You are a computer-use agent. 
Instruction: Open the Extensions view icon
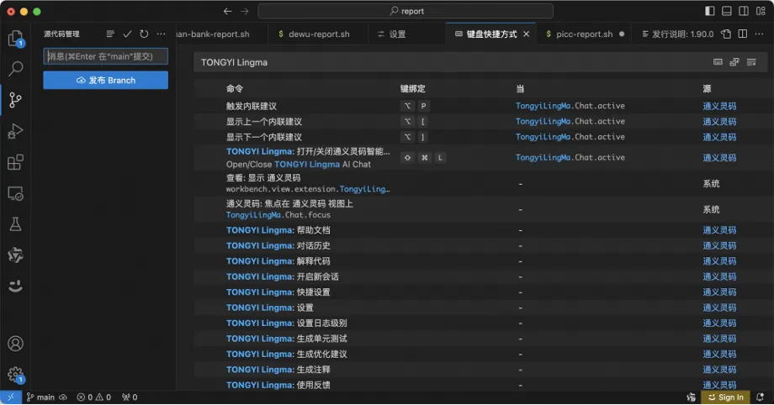click(x=15, y=162)
